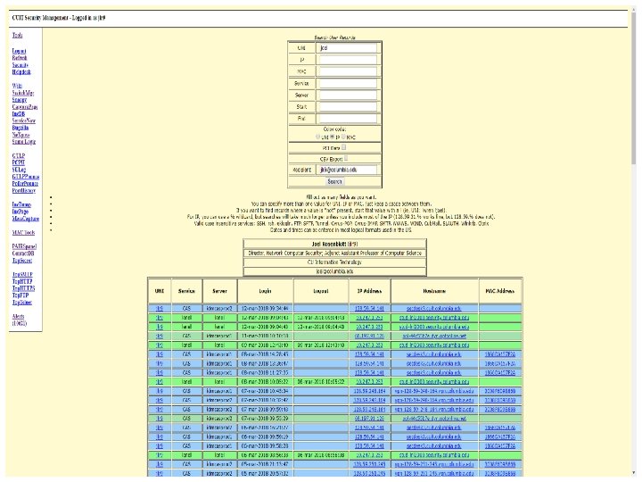Click the 12-mar-2018 09:34:44 login cell
The image size is (642, 482).
click(265, 308)
